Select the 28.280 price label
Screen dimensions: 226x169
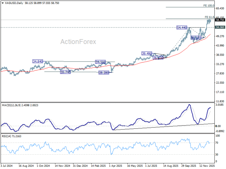[104, 72]
